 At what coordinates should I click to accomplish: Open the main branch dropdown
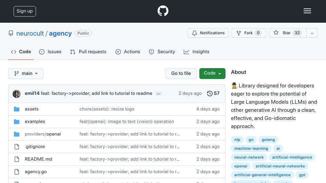coord(26,74)
